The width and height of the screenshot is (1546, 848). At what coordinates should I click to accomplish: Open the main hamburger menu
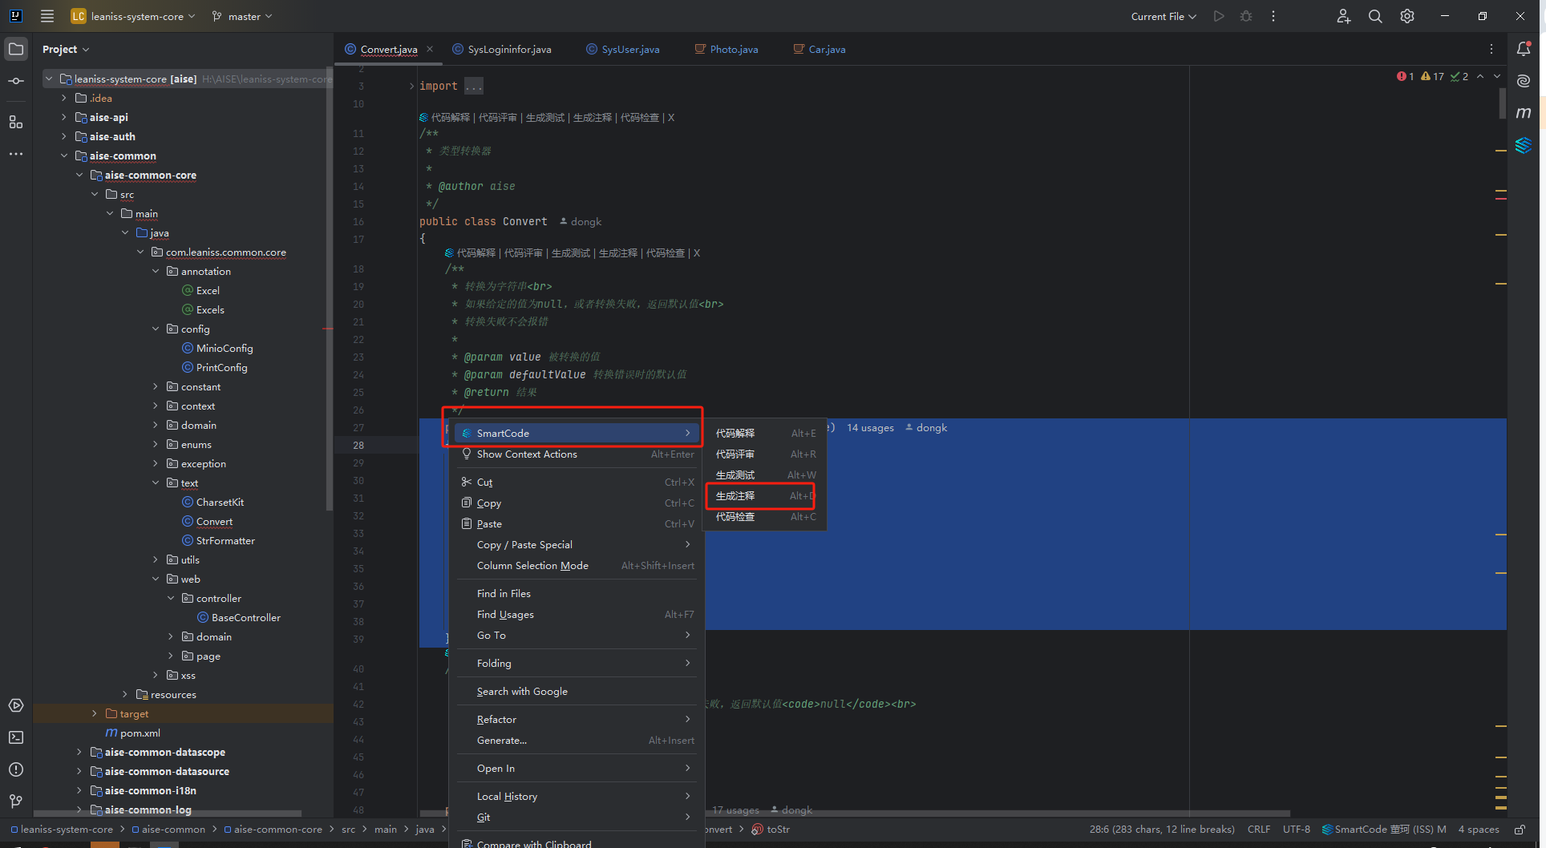click(x=47, y=16)
